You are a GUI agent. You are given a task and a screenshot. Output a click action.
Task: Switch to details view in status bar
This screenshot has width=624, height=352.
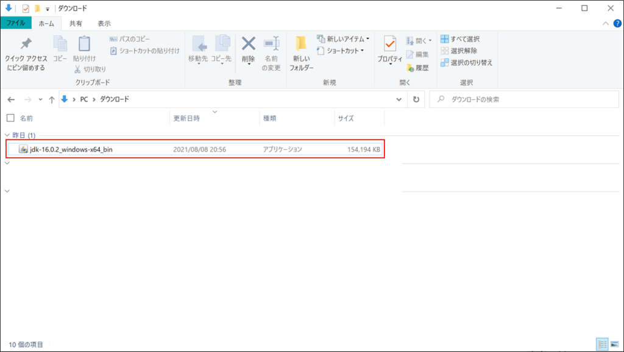click(x=603, y=344)
